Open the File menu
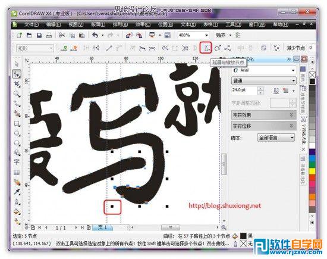The width and height of the screenshot is (327, 259). click(32, 24)
